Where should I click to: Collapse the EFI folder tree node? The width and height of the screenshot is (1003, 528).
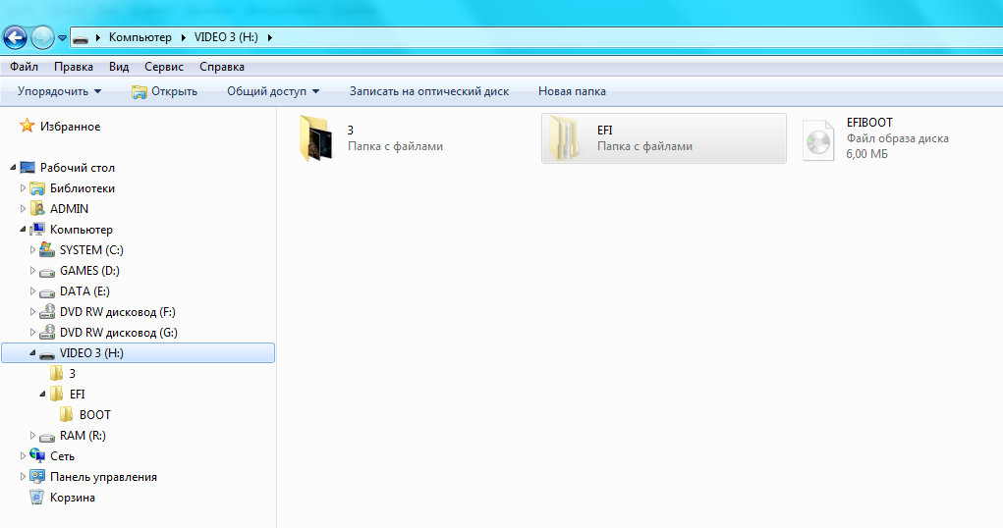click(42, 394)
